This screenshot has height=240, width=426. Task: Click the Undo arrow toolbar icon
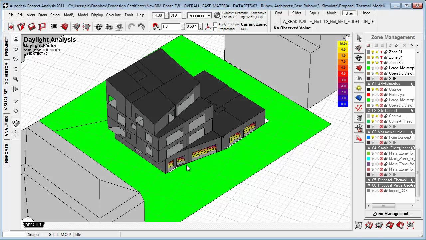[131, 27]
